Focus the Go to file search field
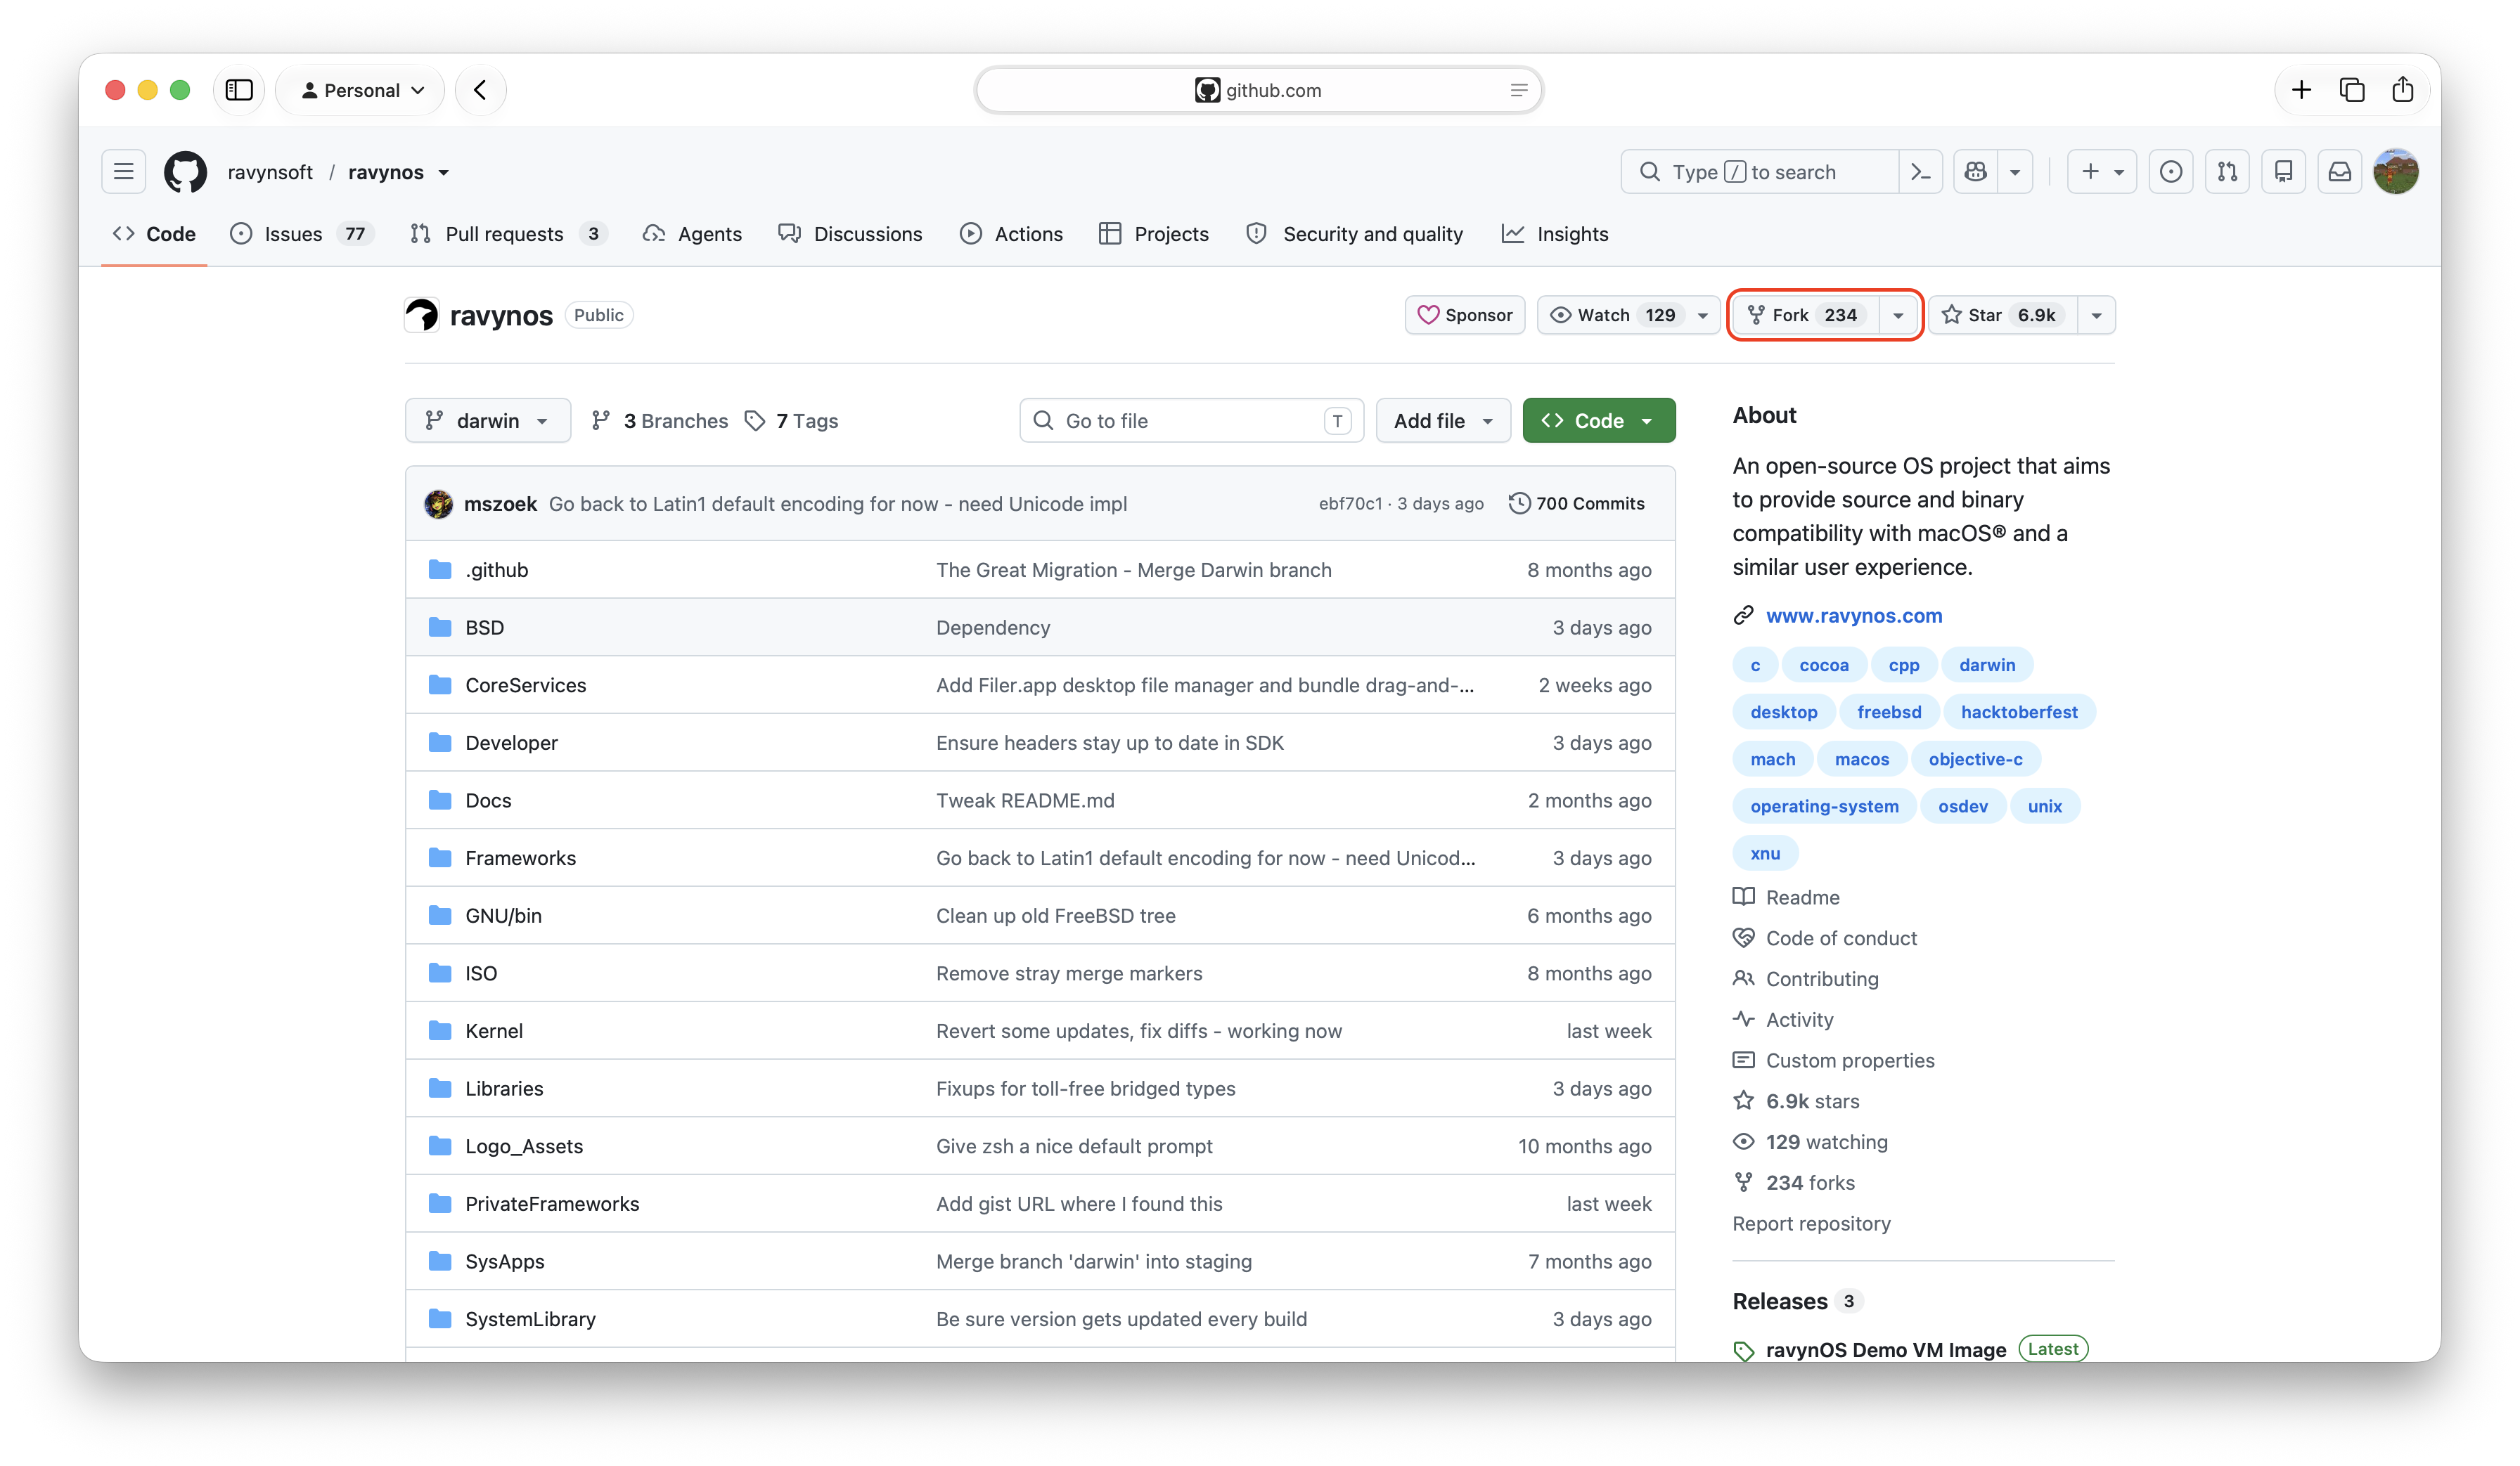Image resolution: width=2520 pixels, height=1466 pixels. click(x=1190, y=421)
